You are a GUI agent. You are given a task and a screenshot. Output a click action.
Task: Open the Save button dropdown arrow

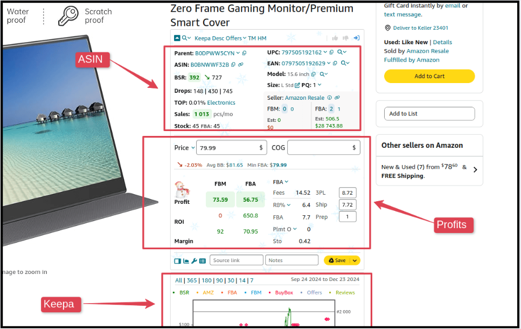[354, 261]
